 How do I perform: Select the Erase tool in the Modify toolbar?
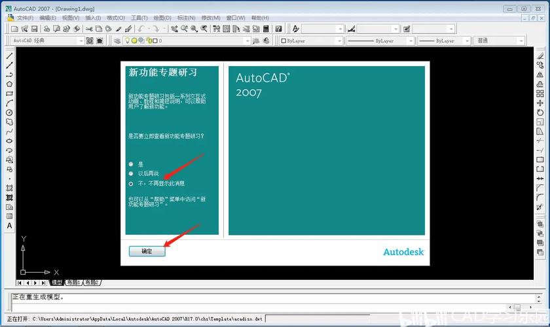tap(540, 56)
